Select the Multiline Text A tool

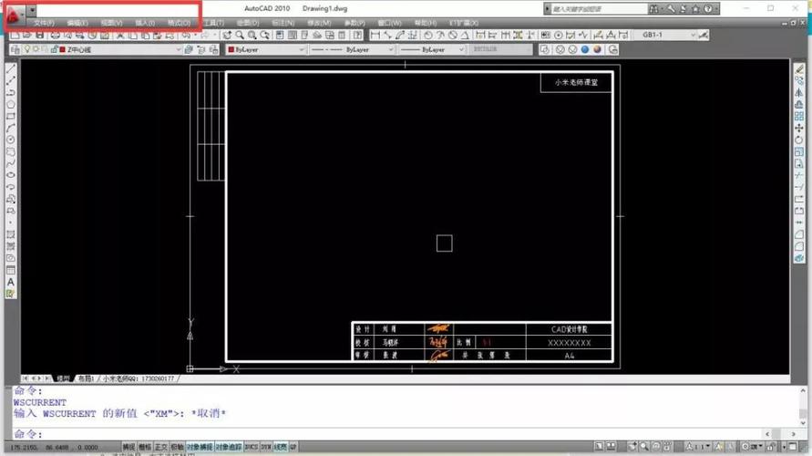(11, 283)
